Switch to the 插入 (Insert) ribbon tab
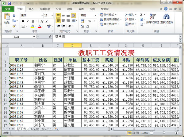 pos(31,9)
